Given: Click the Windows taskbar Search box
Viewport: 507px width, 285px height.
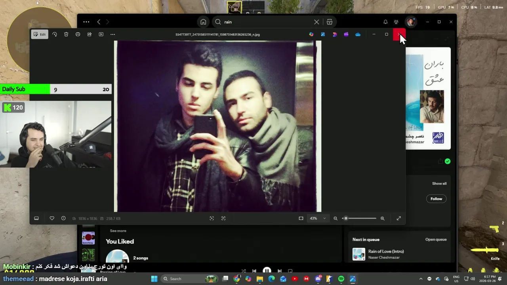Looking at the screenshot, I should pos(189,279).
